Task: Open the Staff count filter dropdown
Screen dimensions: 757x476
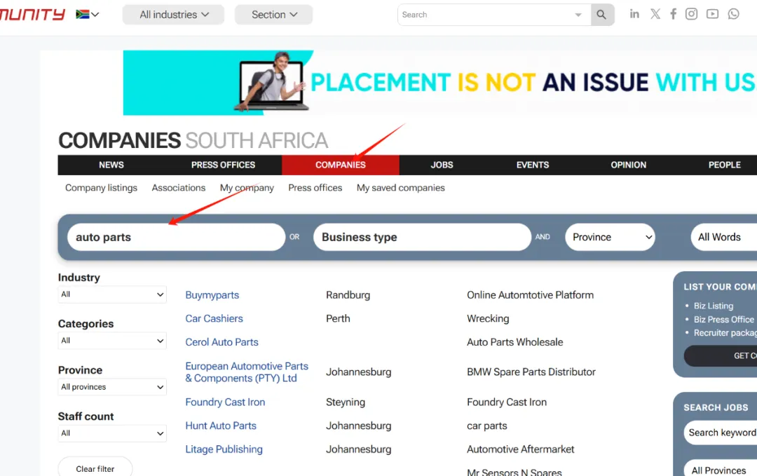Action: [112, 433]
